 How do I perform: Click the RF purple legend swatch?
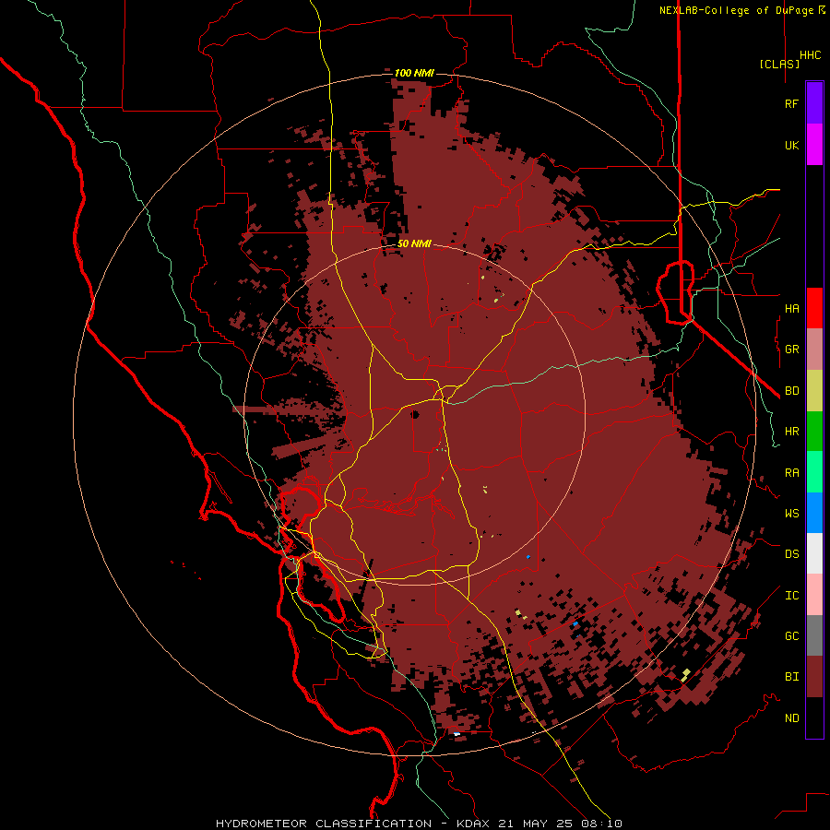814,103
